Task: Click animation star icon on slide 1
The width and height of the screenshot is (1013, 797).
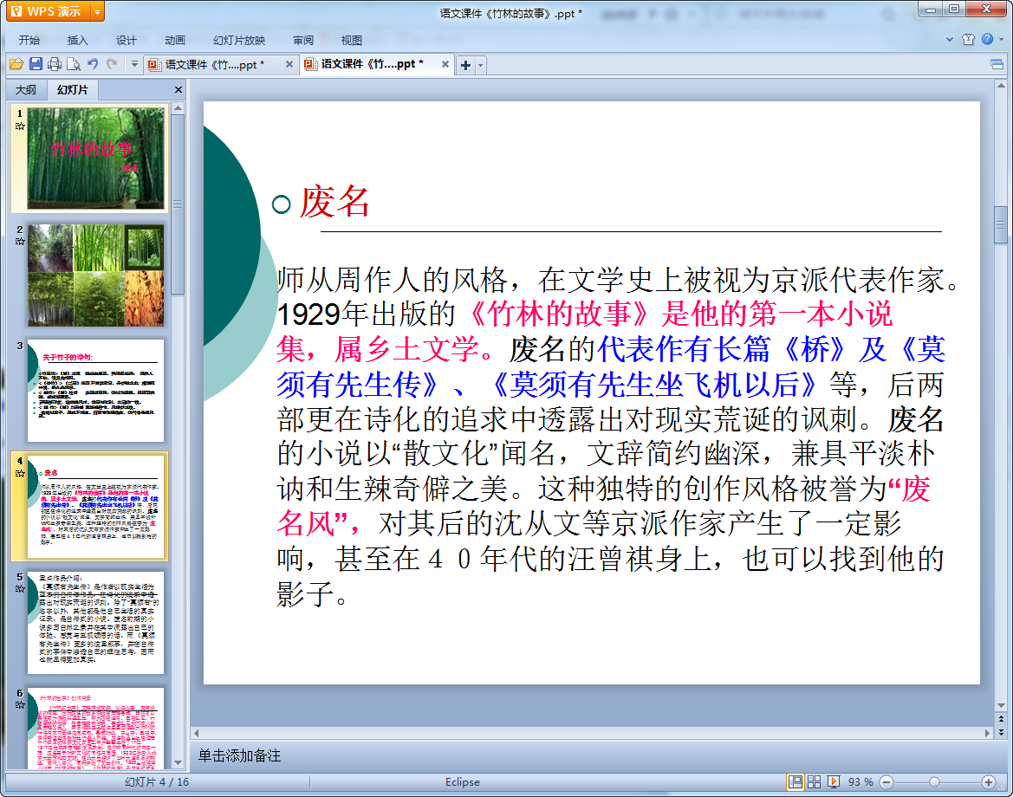Action: point(20,126)
